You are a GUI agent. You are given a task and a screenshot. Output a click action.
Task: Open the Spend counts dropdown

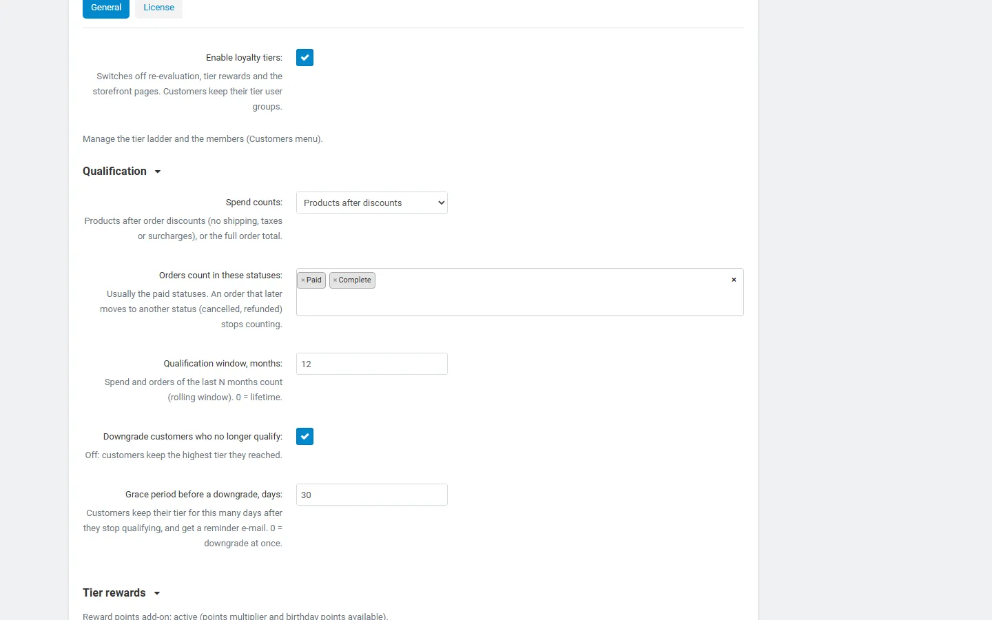372,203
